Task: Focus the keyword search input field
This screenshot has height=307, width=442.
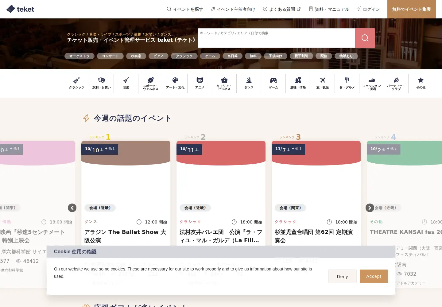Action: pos(276,38)
